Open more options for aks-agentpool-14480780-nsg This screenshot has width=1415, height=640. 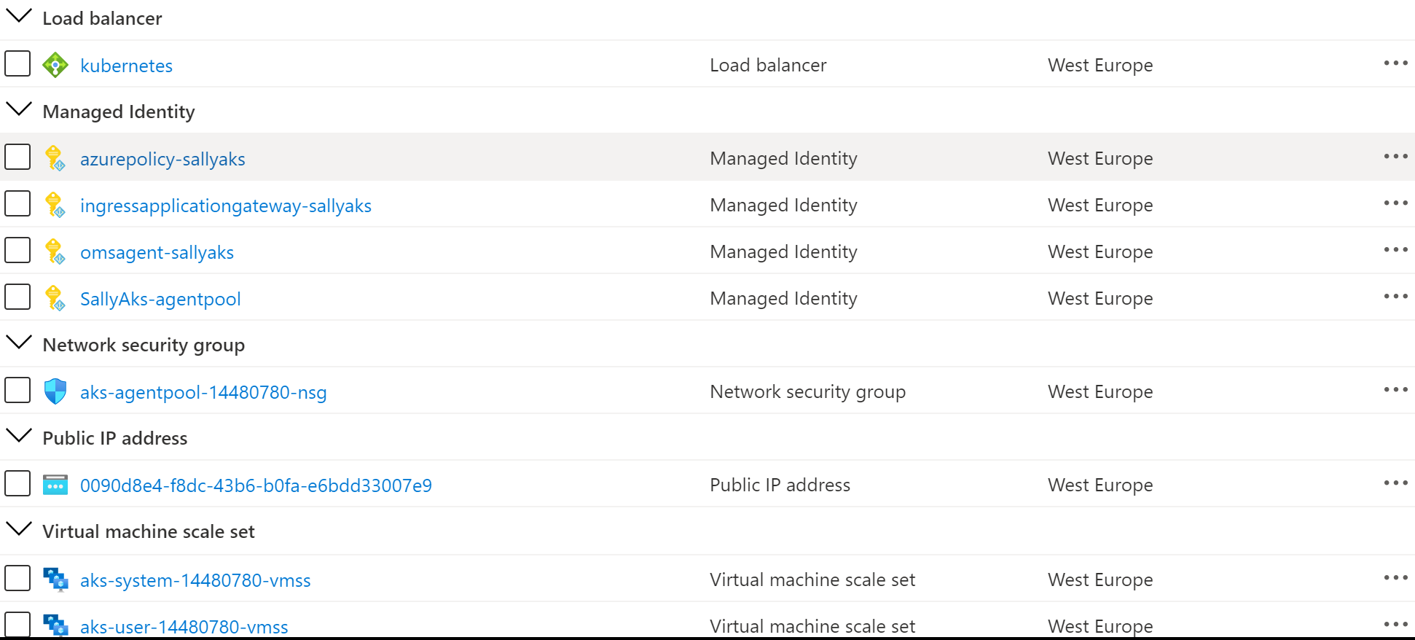click(1395, 390)
